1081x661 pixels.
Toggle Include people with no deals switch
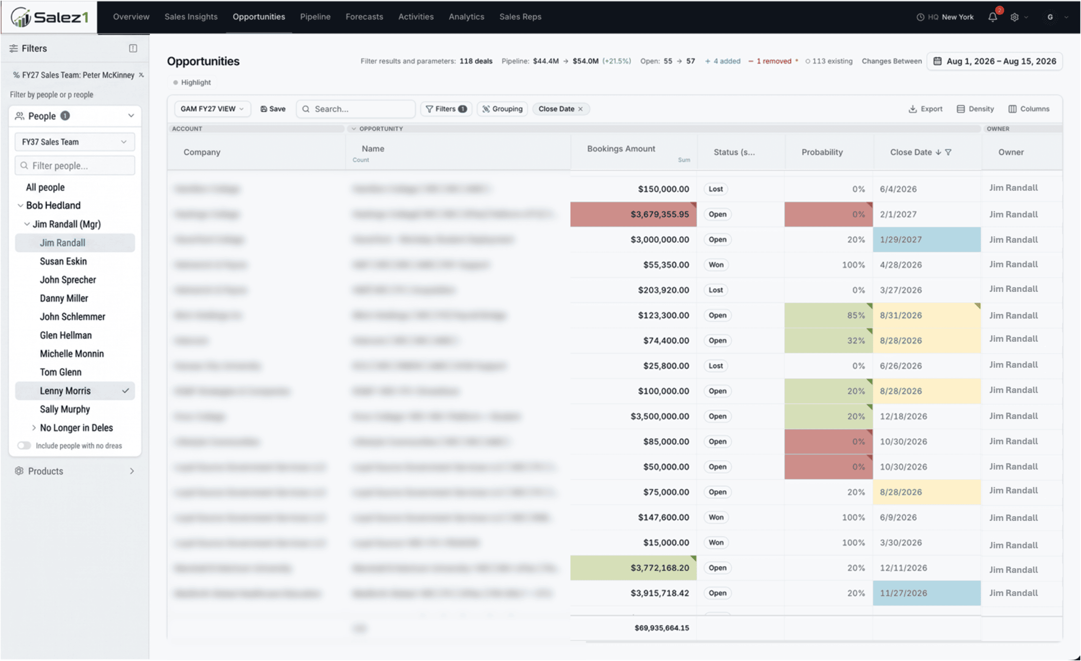tap(24, 446)
